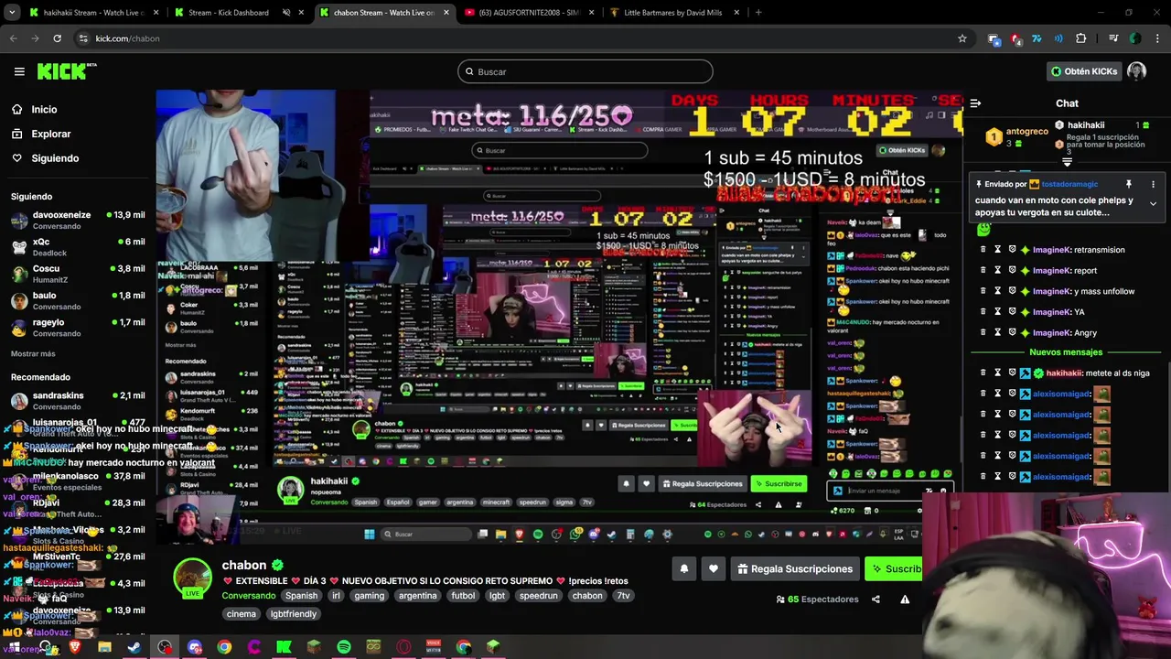This screenshot has height=659, width=1171.
Task: Click the '65 Espectadores' viewer count
Action: point(817,600)
